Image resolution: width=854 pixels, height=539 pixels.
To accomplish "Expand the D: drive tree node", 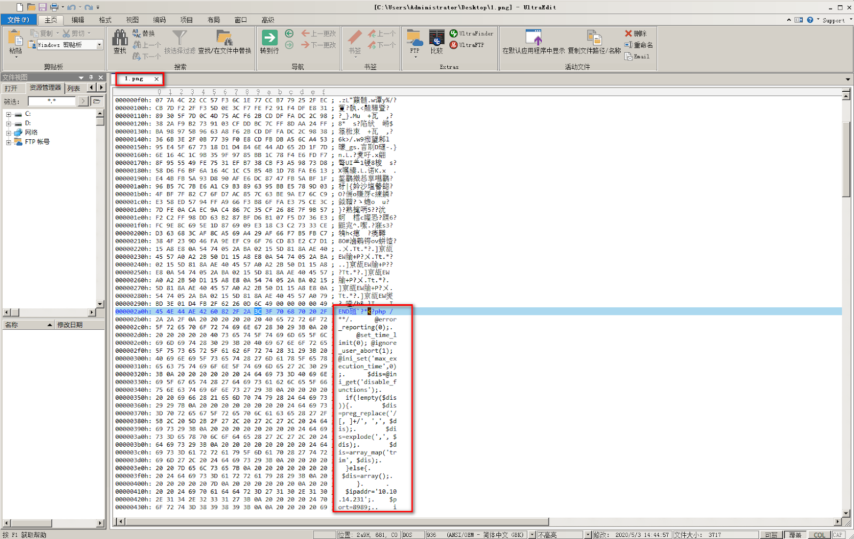I will [9, 123].
